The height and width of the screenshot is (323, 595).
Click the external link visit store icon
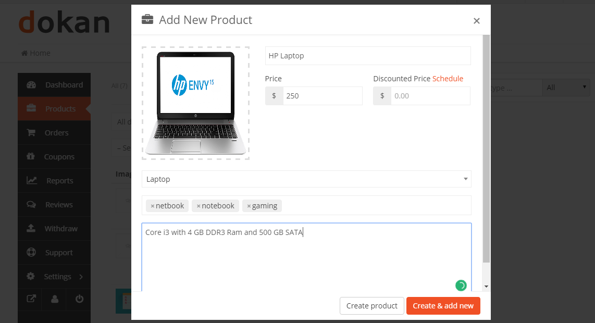click(31, 299)
